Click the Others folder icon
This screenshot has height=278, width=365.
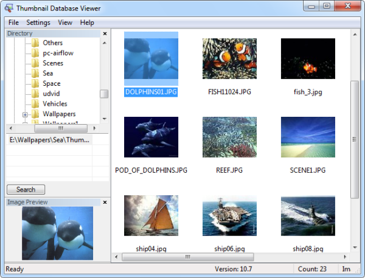35,43
